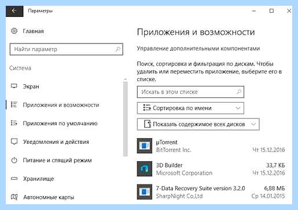The width and height of the screenshot is (298, 210).
Task: Click the Экран monitor icon
Action: tap(14, 86)
